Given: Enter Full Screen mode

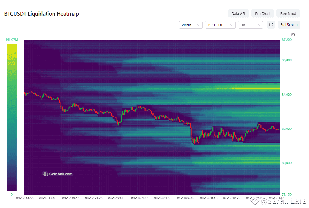Looking at the screenshot, I should tap(289, 25).
